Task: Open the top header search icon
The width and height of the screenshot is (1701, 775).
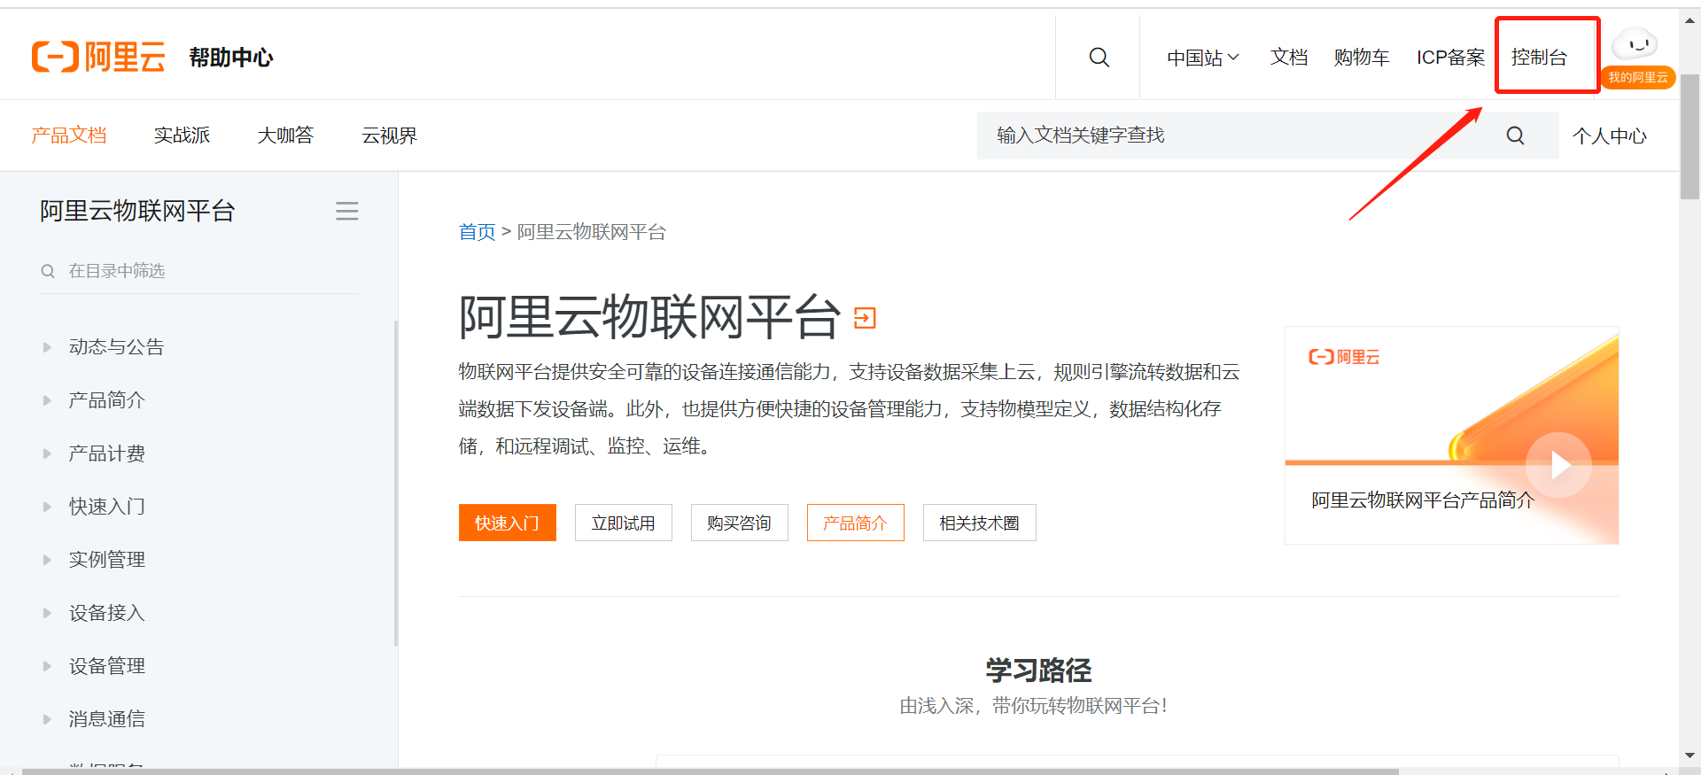Action: tap(1099, 58)
